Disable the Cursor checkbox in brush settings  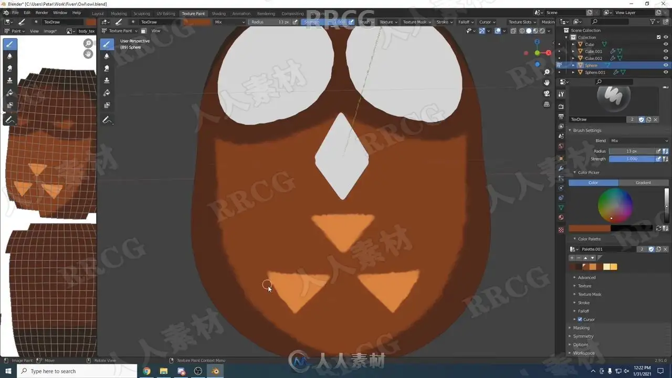[580, 319]
